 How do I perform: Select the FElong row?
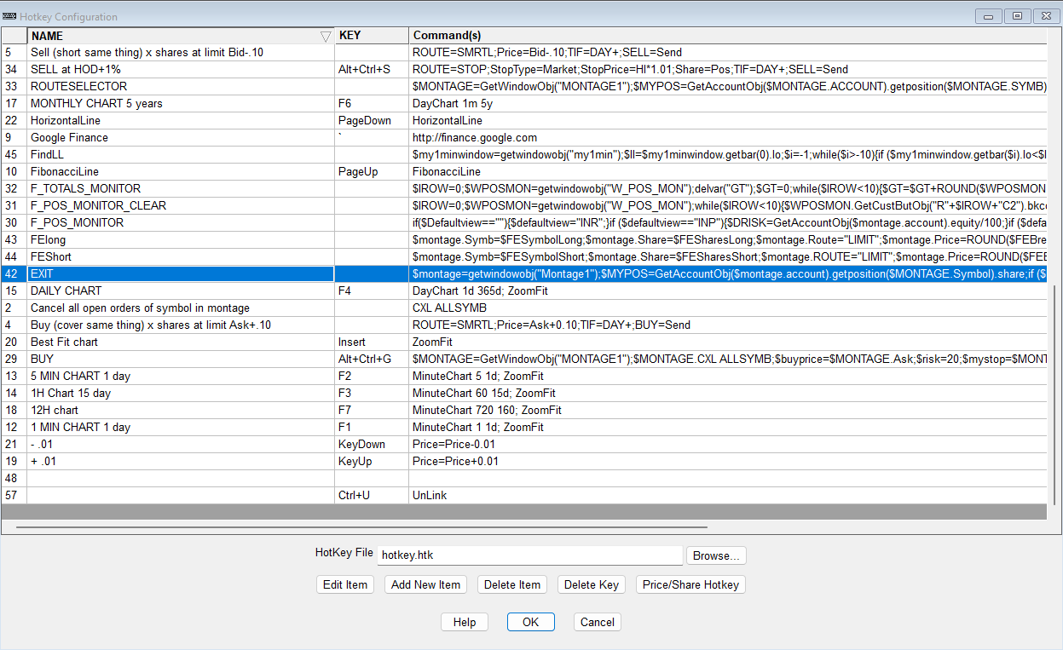524,239
